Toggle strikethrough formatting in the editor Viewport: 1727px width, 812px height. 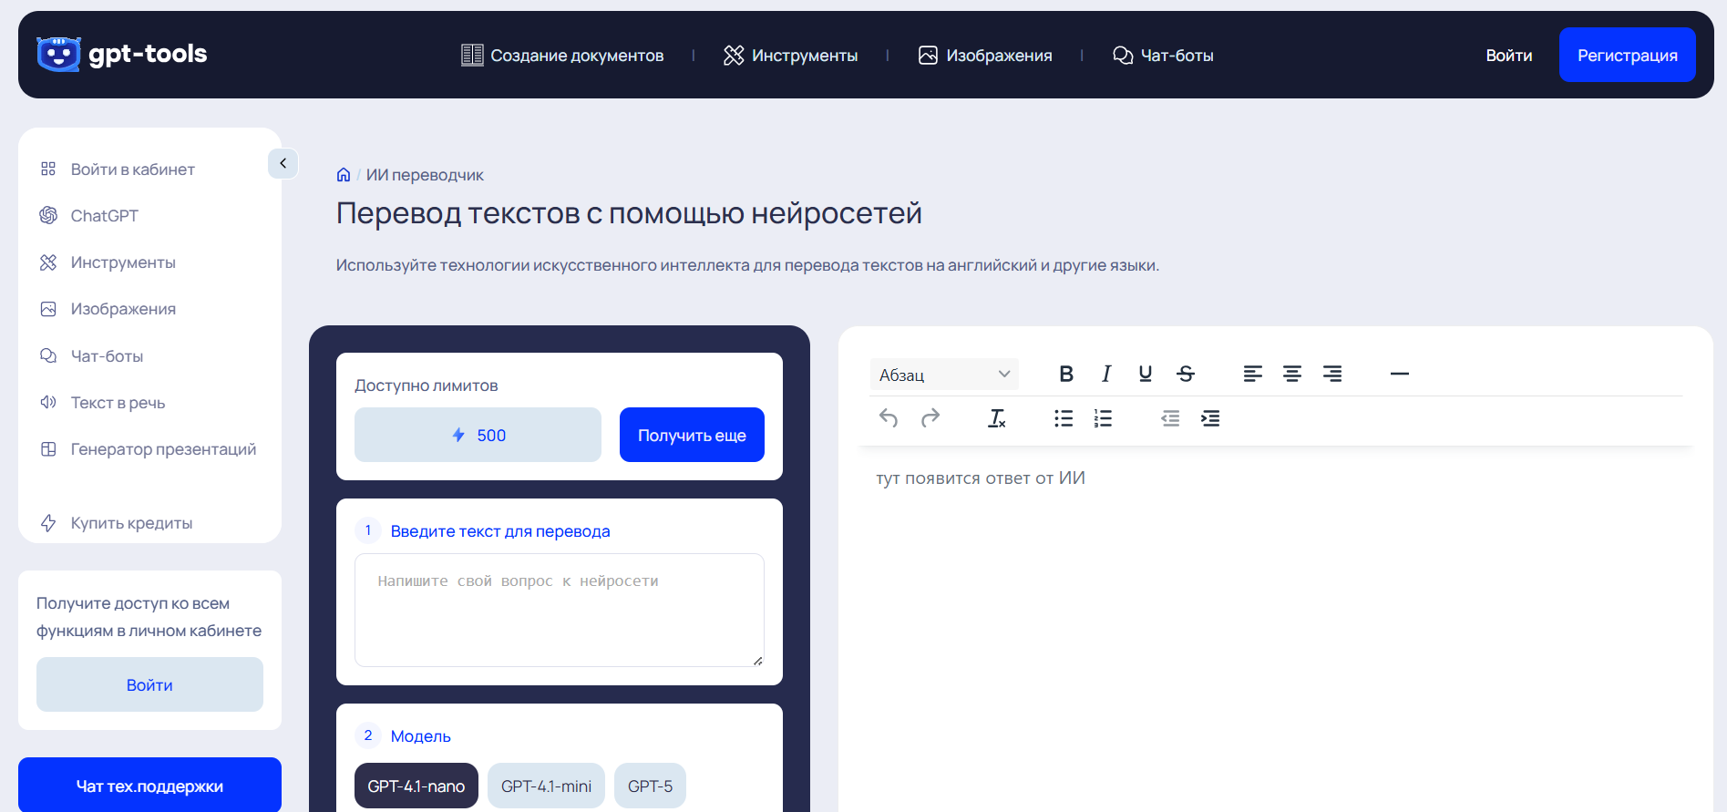click(x=1186, y=374)
